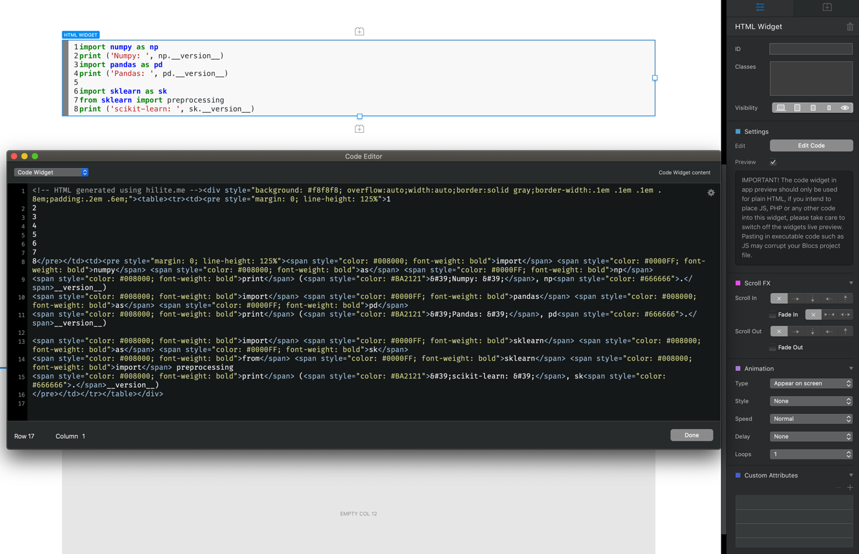Click Done in the Code Editor

(x=692, y=435)
